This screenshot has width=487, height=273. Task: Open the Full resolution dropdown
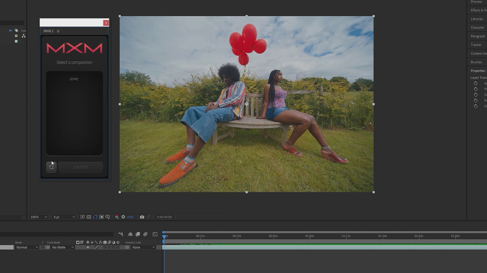pos(64,217)
